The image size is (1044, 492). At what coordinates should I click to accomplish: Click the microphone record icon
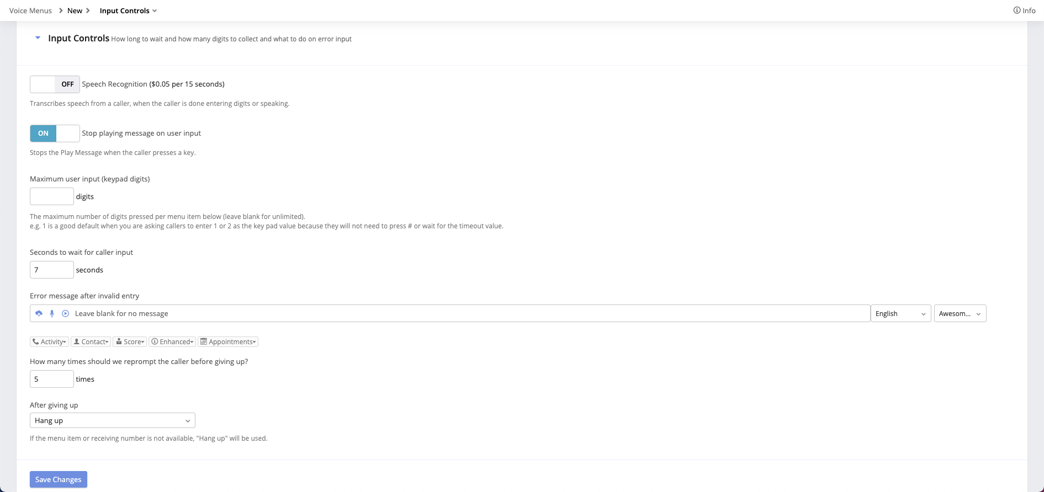click(x=52, y=313)
